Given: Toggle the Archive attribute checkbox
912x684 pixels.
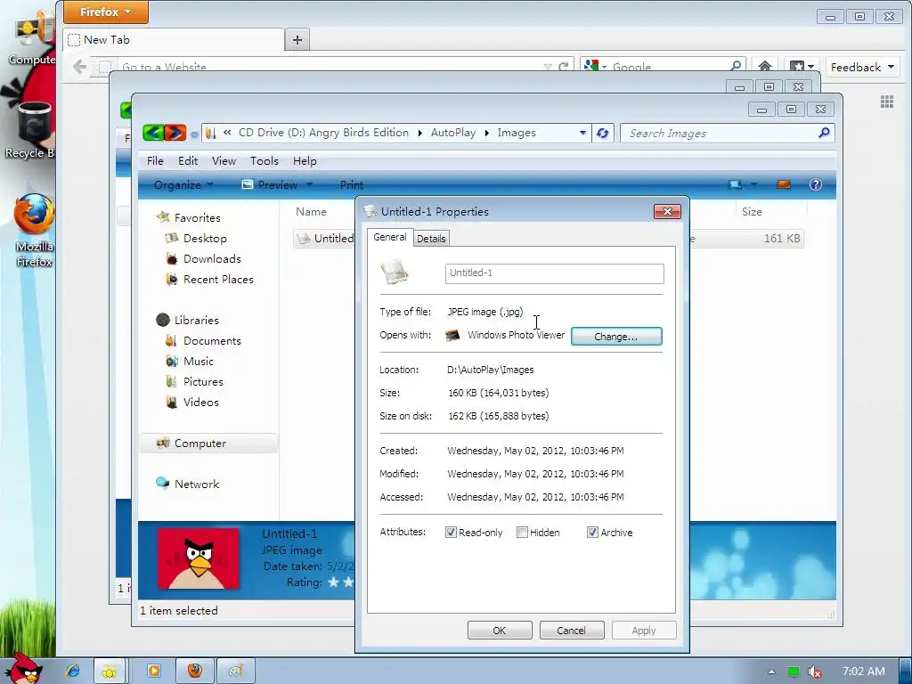Looking at the screenshot, I should pos(592,533).
